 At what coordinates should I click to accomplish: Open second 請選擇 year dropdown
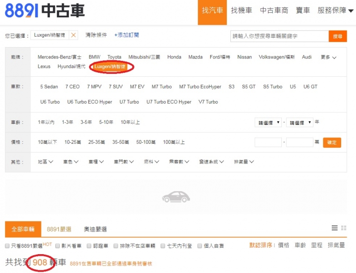(x=300, y=122)
